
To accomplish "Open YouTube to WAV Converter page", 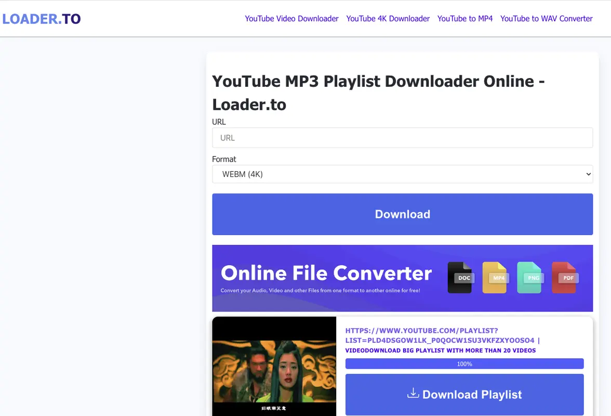I will click(x=546, y=18).
